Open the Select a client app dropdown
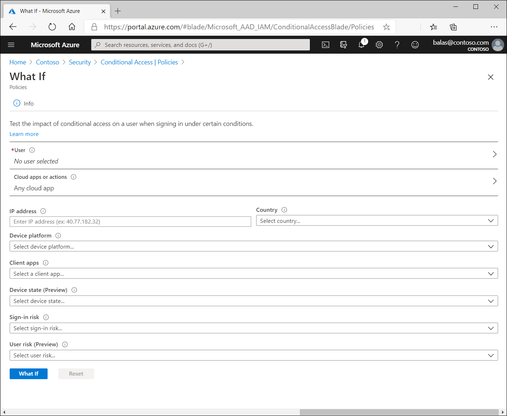The image size is (507, 416). tap(254, 274)
